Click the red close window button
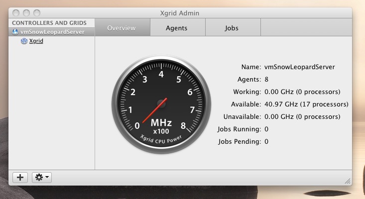The width and height of the screenshot is (365, 199). 16,13
